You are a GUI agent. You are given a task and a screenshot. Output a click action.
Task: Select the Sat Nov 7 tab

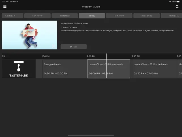coord(13,16)
